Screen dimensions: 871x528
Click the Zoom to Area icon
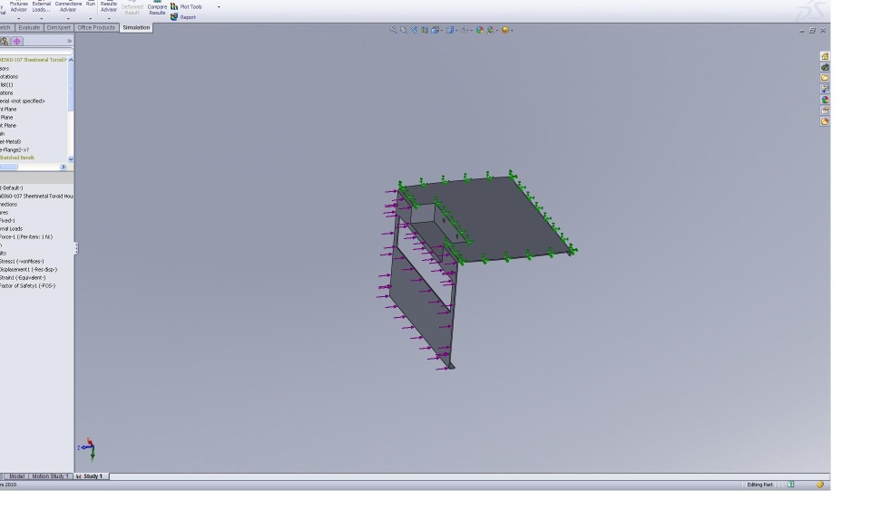click(404, 30)
